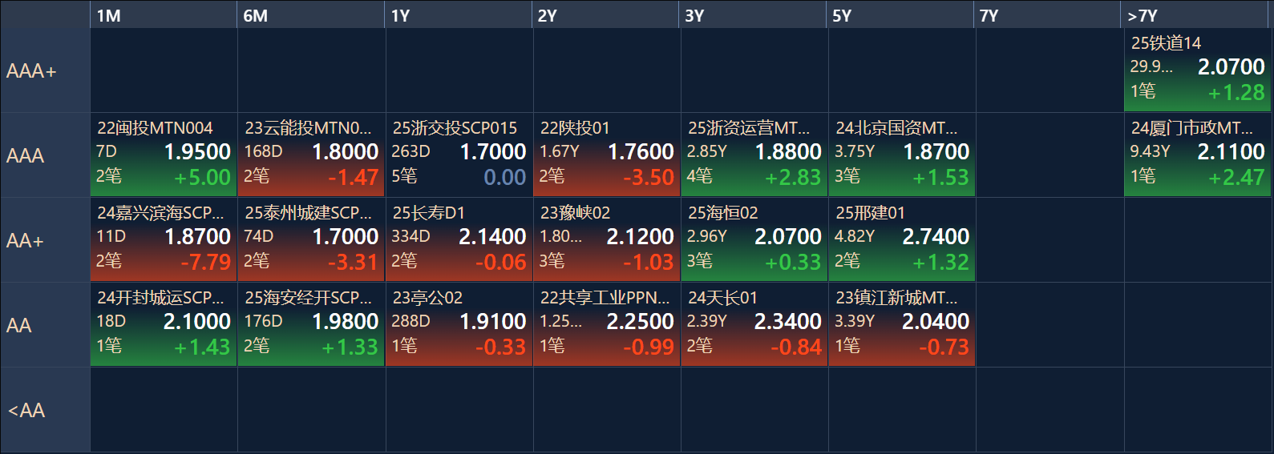Select the 23镇江新城MT bond tile
The image size is (1274, 454).
[x=901, y=324]
